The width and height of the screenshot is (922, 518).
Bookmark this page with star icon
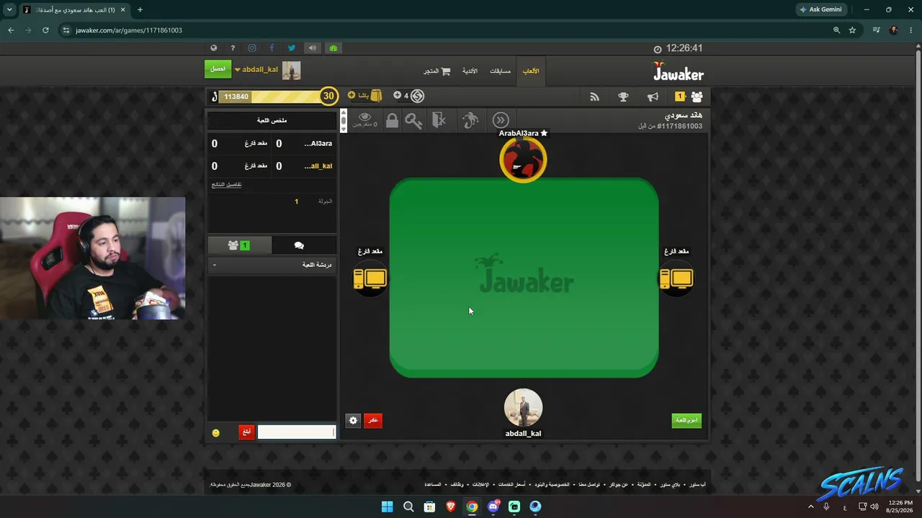[852, 30]
